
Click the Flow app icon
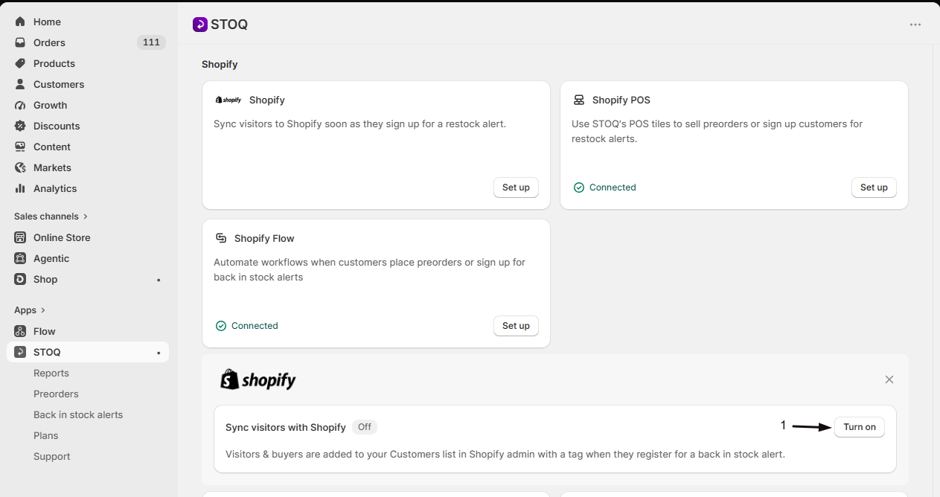[x=20, y=331]
